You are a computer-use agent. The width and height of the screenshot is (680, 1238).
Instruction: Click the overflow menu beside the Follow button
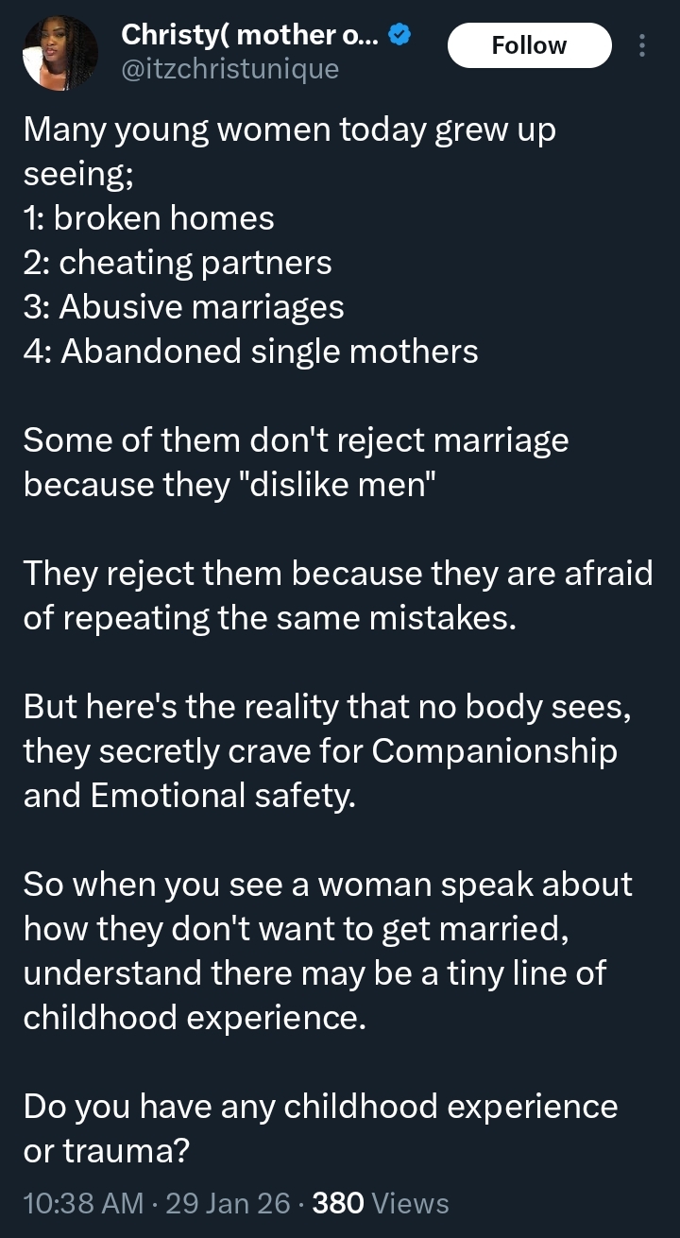[x=643, y=45]
